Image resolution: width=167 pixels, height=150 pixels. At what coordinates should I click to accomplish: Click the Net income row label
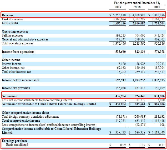tap(9, 96)
